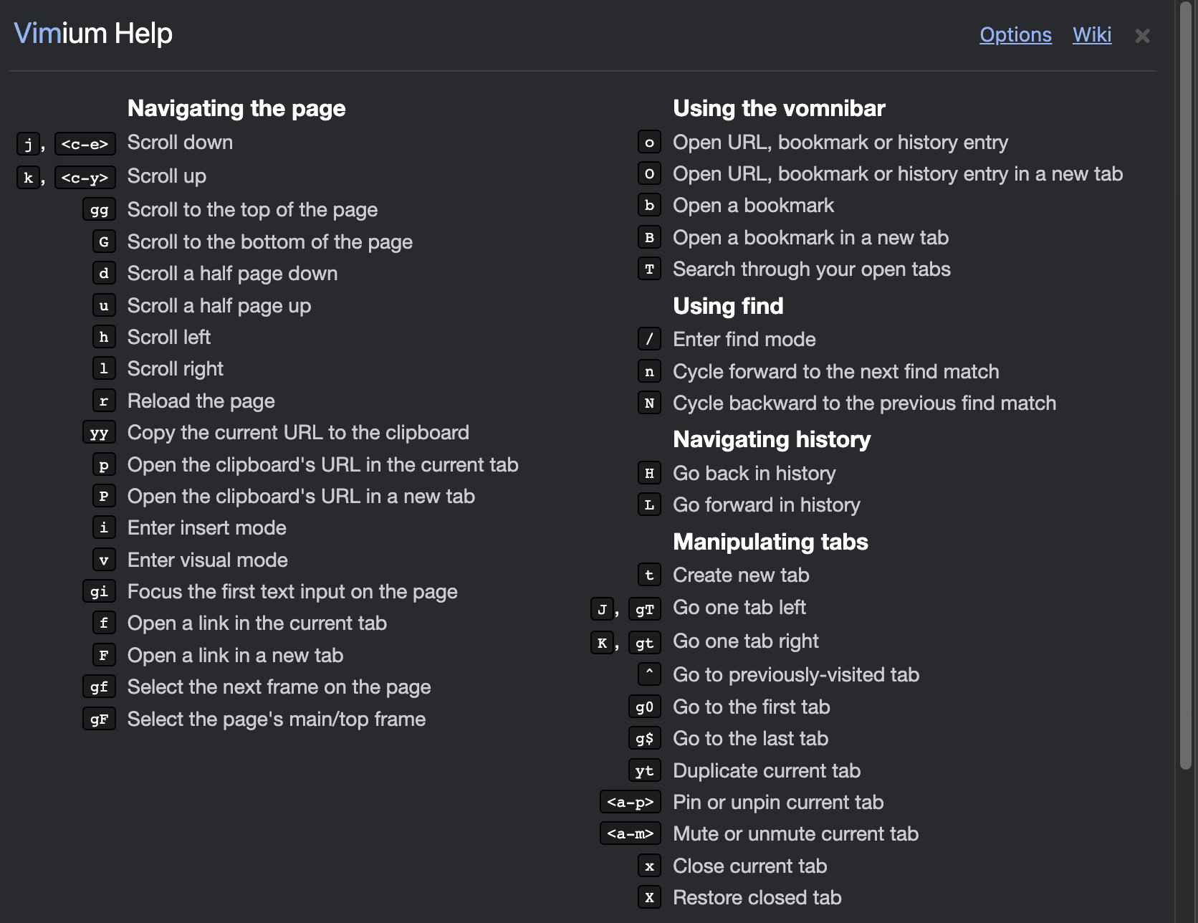Click 'Open the clipboard's URL in a new tab'
The image size is (1198, 923).
(x=301, y=496)
